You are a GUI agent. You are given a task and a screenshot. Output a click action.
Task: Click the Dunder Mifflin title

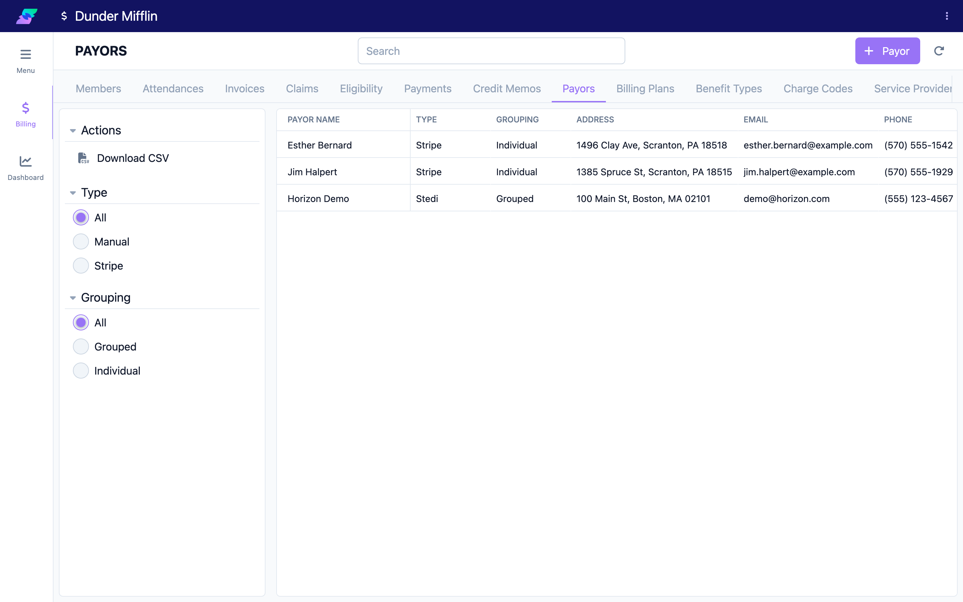116,16
